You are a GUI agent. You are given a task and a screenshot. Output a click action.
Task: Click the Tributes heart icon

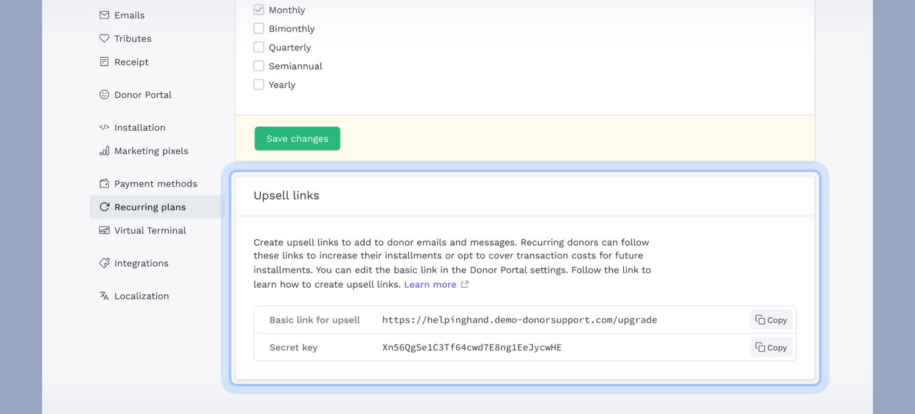click(x=104, y=39)
